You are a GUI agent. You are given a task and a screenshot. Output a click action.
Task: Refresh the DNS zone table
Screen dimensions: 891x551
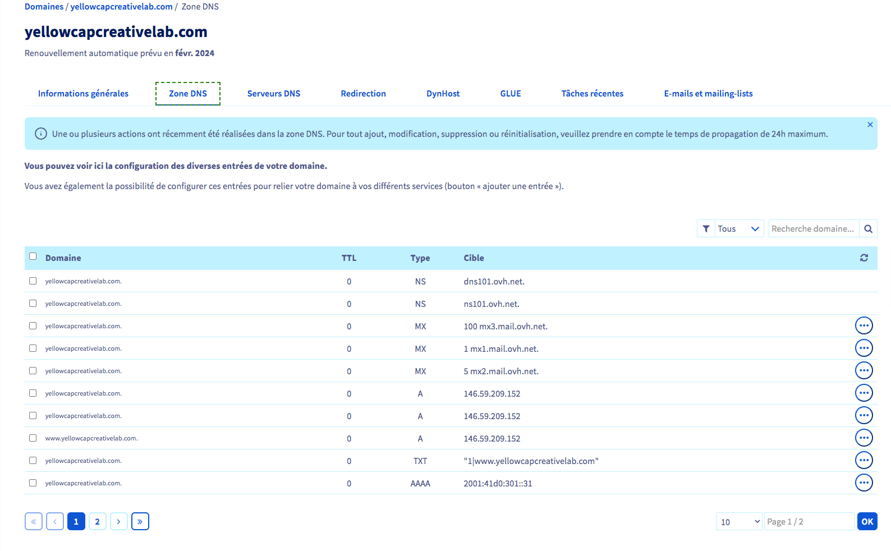click(864, 258)
